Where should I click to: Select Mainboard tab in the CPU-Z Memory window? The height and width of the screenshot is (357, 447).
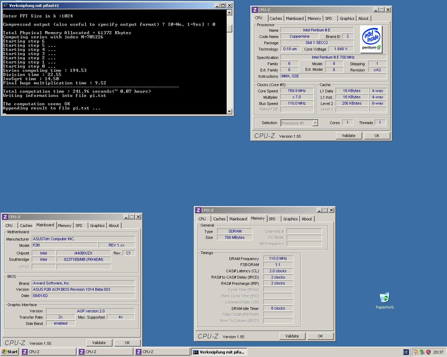(x=238, y=219)
